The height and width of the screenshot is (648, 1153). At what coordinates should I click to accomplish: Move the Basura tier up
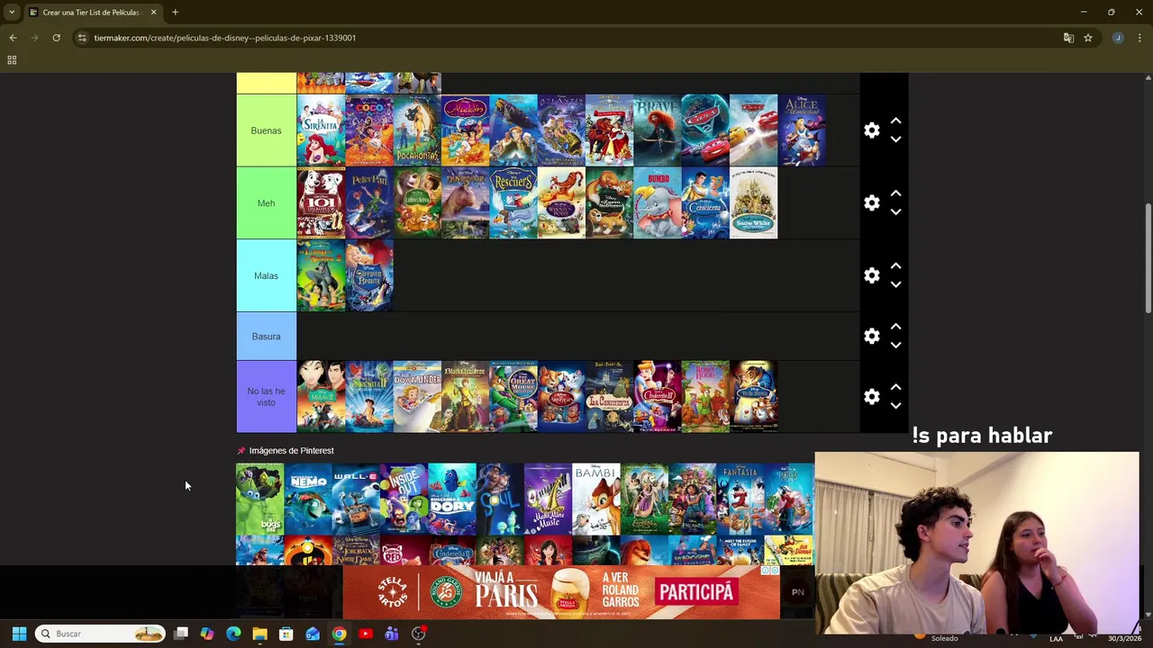(x=895, y=327)
